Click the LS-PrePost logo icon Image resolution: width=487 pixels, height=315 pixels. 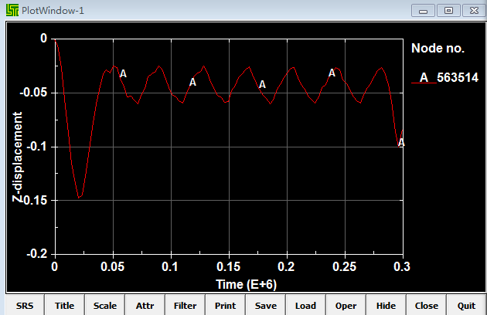click(x=12, y=10)
